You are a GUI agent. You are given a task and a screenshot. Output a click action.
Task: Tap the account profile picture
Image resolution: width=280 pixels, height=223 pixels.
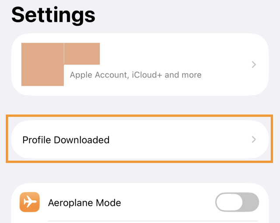[42, 64]
